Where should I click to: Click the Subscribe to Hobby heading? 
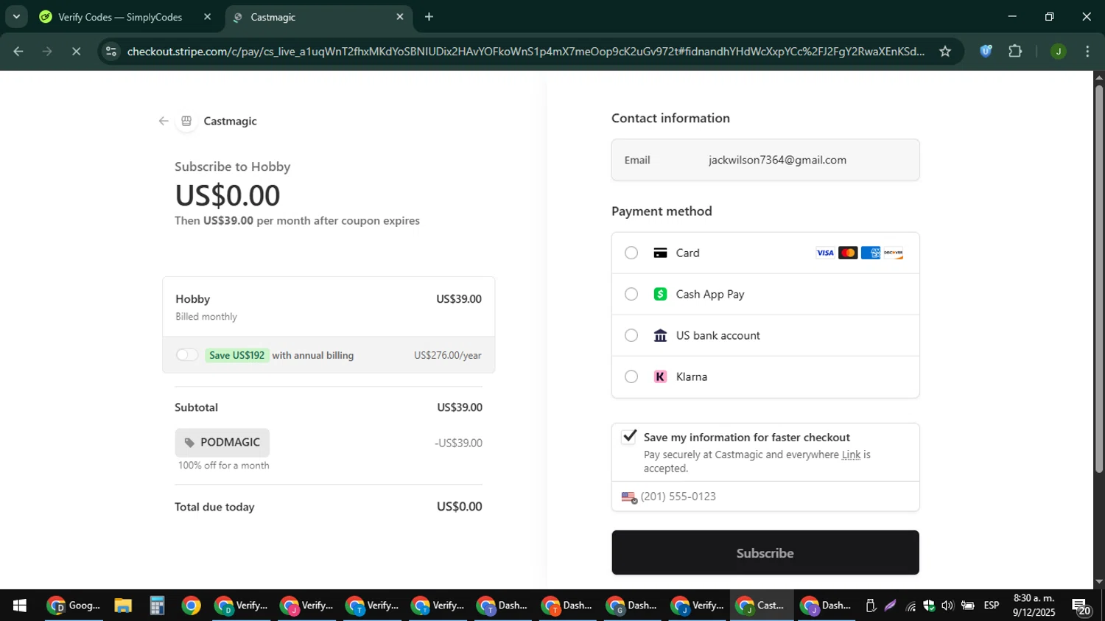point(232,166)
